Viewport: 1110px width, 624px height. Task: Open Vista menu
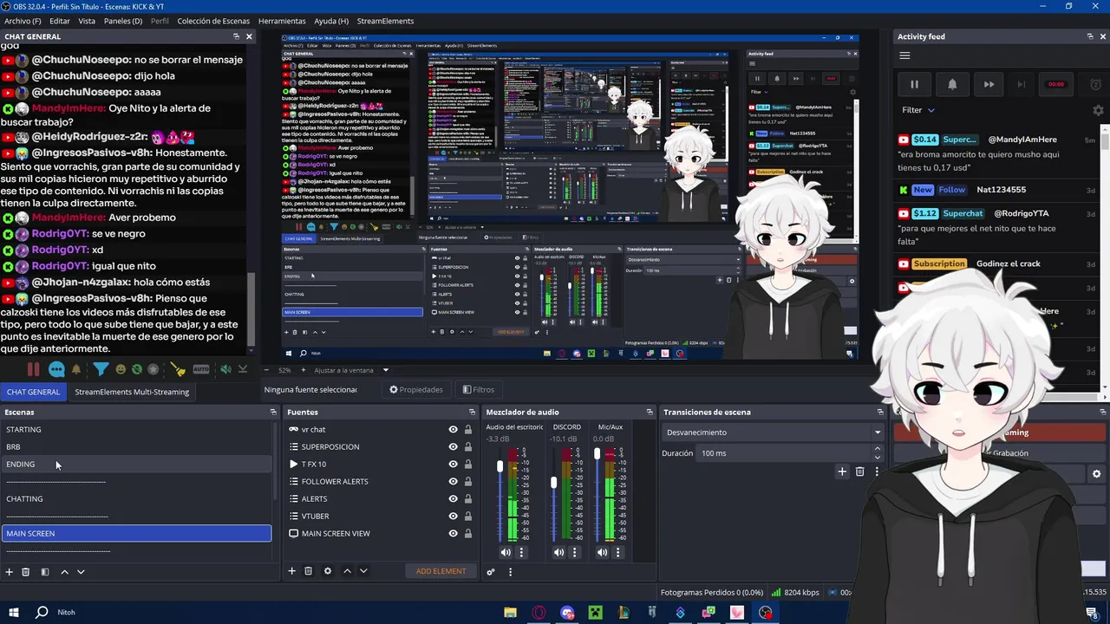point(87,21)
